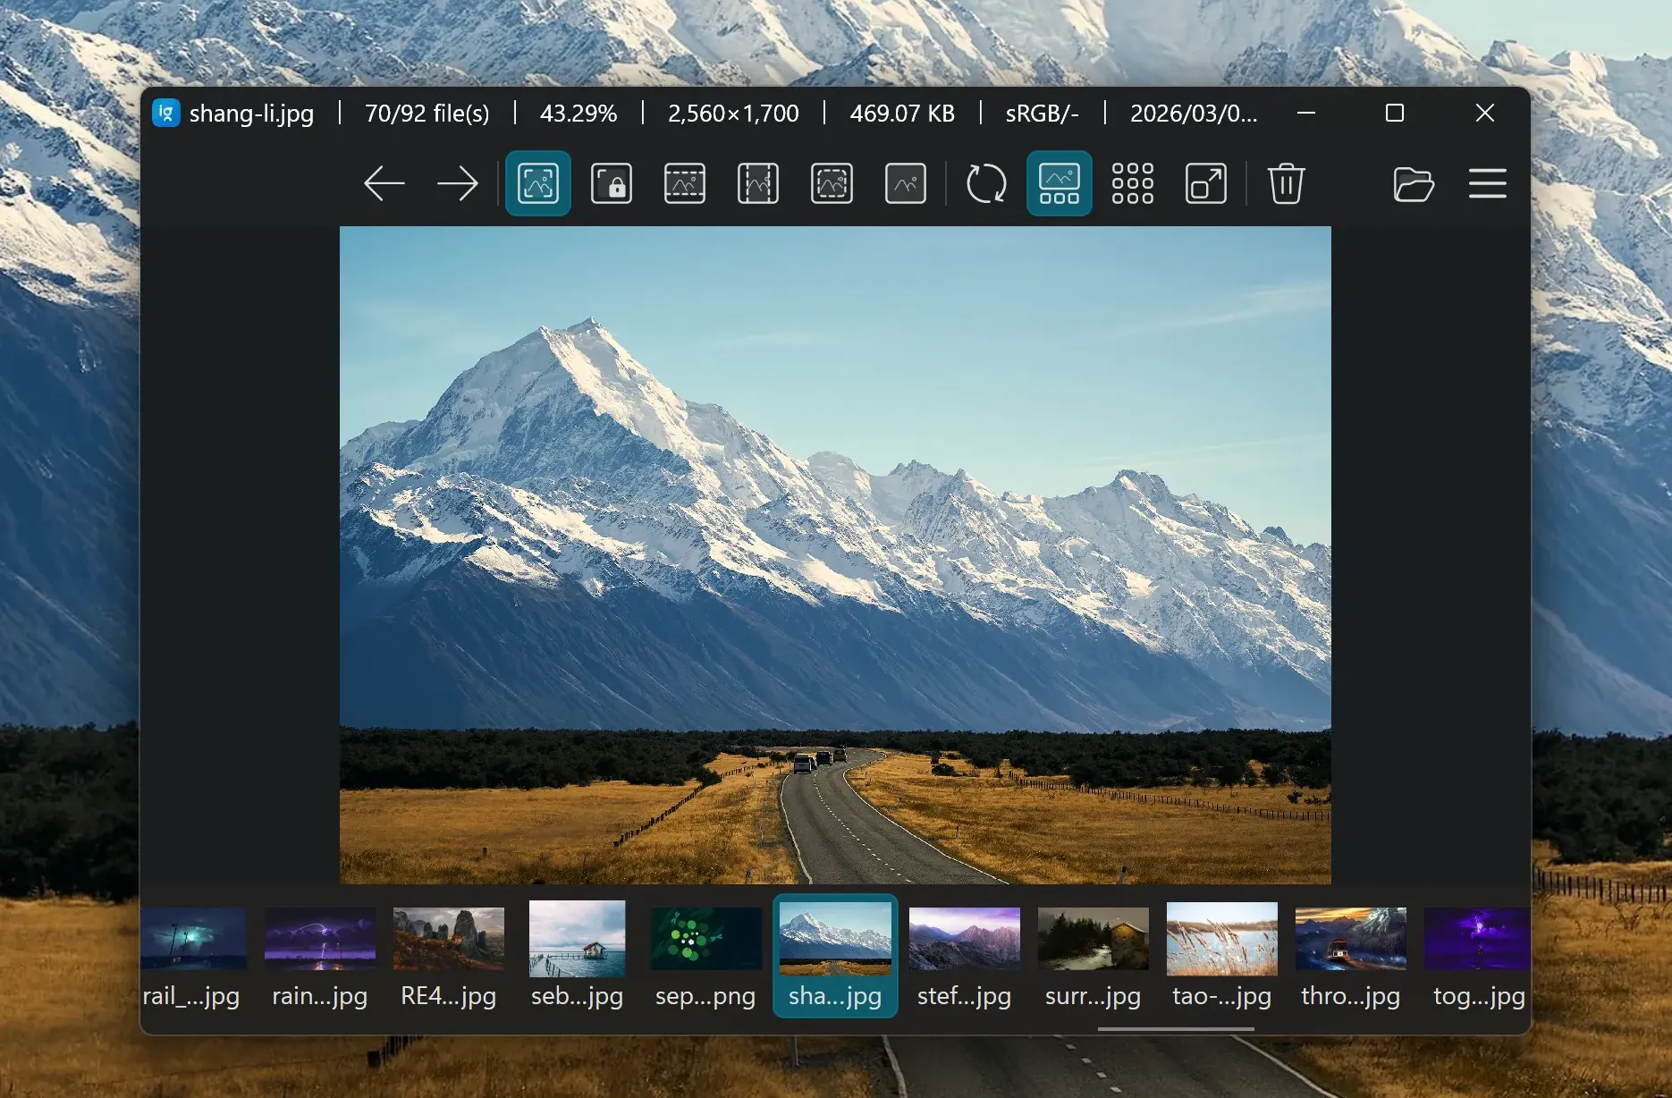Click the 70/92 file(s) counter
This screenshot has width=1672, height=1098.
coord(427,114)
